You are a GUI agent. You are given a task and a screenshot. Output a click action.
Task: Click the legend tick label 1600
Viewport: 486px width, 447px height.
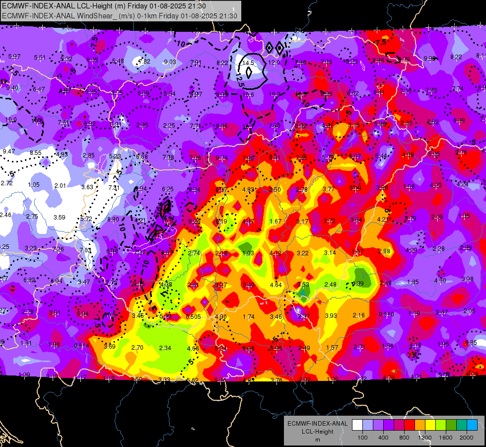pyautogui.click(x=446, y=438)
